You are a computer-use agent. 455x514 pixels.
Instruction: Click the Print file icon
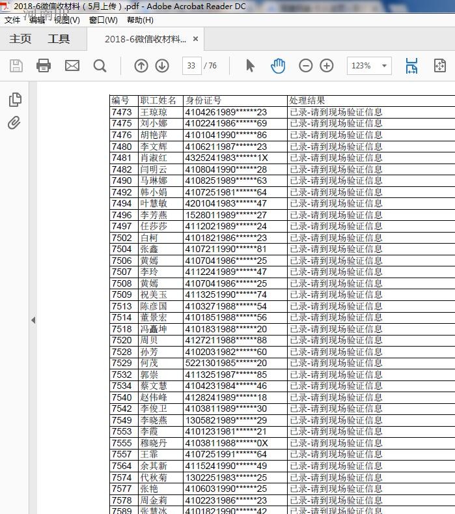pyautogui.click(x=44, y=66)
